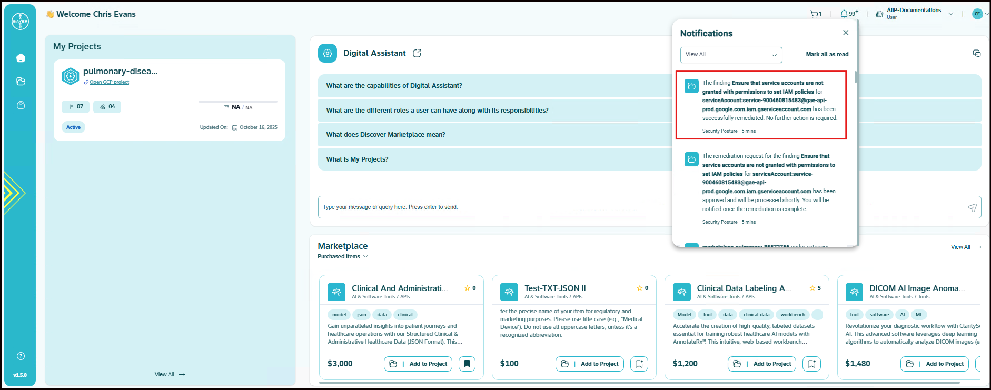Toggle bookmark on Test-TXT-JSON II item
Screen dimensions: 991x390
(639, 364)
